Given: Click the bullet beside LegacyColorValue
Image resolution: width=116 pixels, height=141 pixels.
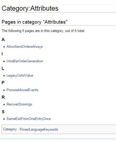Looking at the screenshot, I should [4, 76].
